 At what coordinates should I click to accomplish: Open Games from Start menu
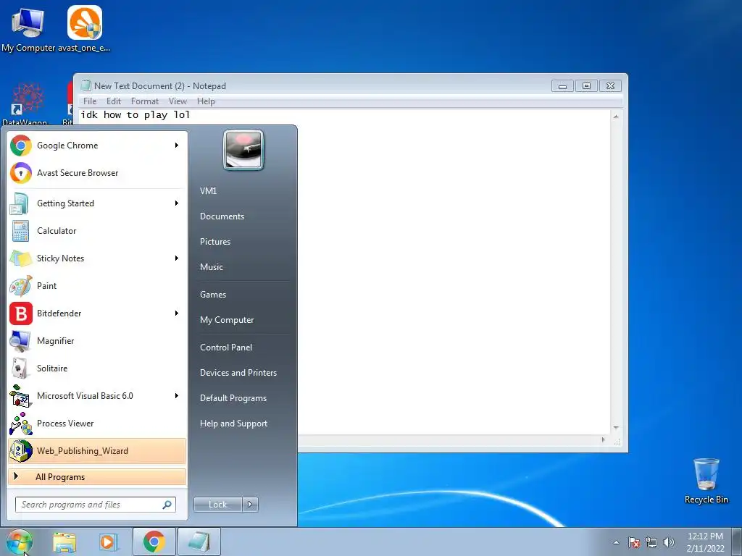tap(213, 295)
